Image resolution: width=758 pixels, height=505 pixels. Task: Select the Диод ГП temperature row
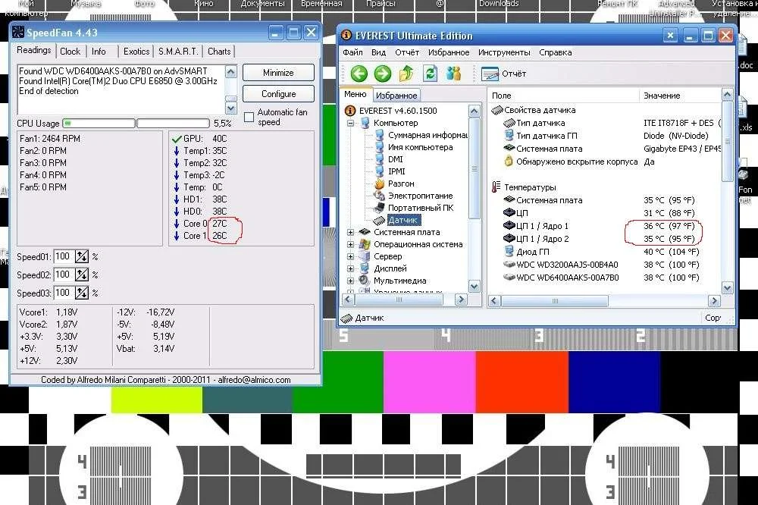coord(601,252)
